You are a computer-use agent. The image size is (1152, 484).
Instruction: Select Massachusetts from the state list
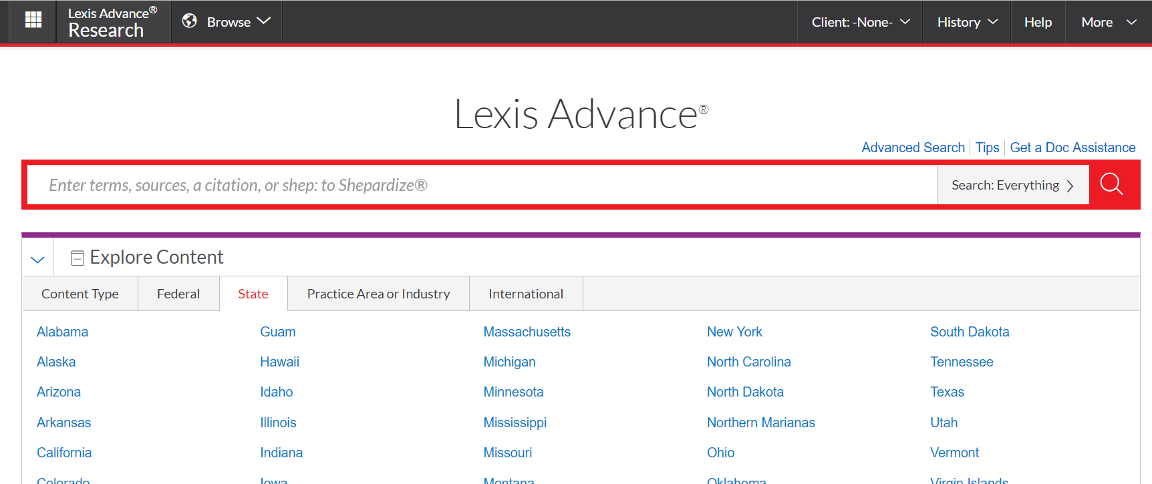(527, 332)
